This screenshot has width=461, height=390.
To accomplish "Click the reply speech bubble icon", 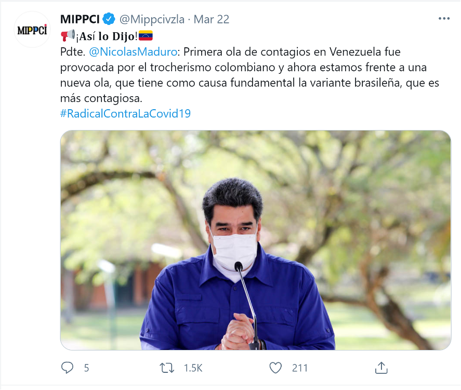I will [x=67, y=368].
